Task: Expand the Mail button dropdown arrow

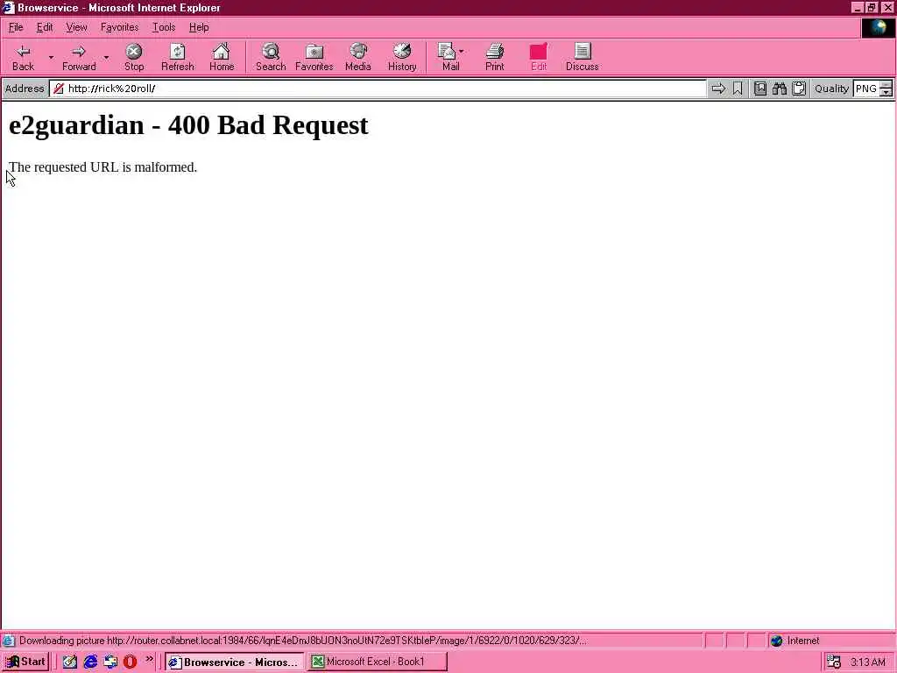Action: 462,52
